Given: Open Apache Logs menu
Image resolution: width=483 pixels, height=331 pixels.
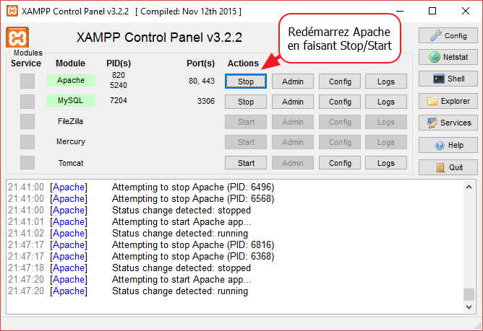Looking at the screenshot, I should [386, 81].
